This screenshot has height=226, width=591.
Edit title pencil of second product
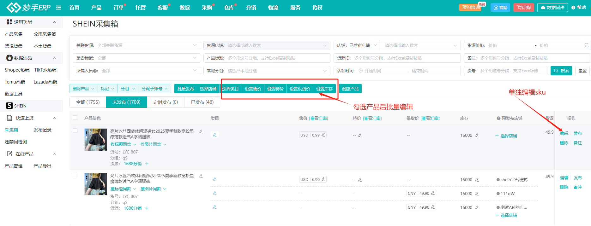pyautogui.click(x=201, y=176)
